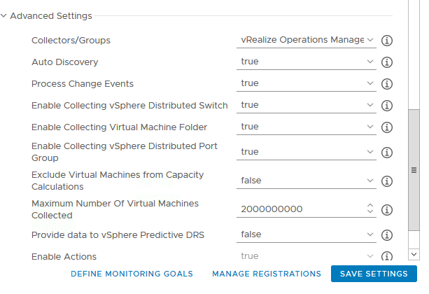Image resolution: width=429 pixels, height=294 pixels.
Task: Click info icon beside Collectors/Groups
Action: (387, 41)
